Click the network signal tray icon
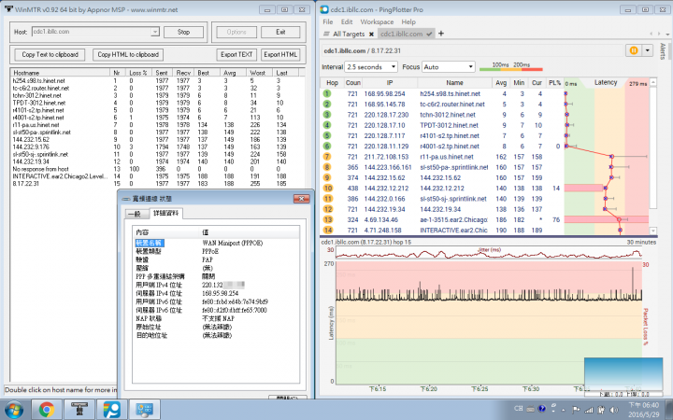 [x=589, y=410]
